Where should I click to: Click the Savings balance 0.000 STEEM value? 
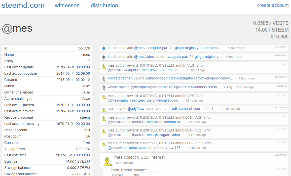click(78, 168)
